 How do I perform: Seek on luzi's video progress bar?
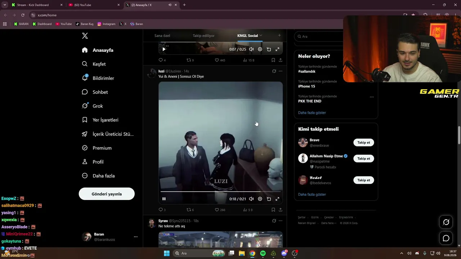point(220,192)
